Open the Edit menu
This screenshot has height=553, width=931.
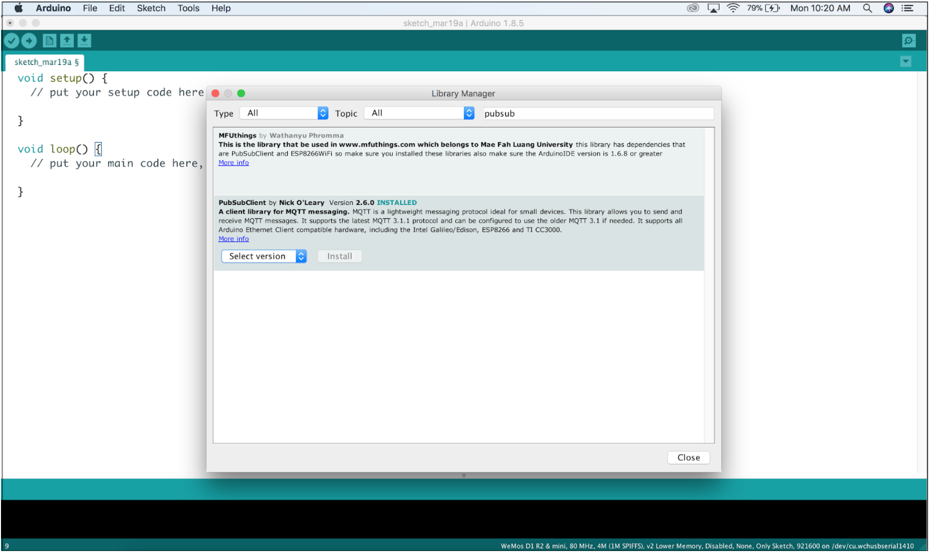tap(117, 8)
